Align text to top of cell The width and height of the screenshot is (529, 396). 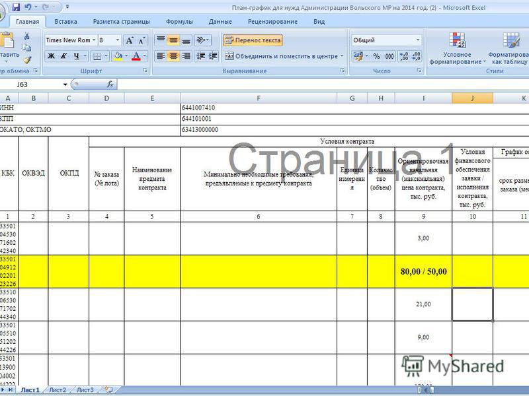pos(161,40)
